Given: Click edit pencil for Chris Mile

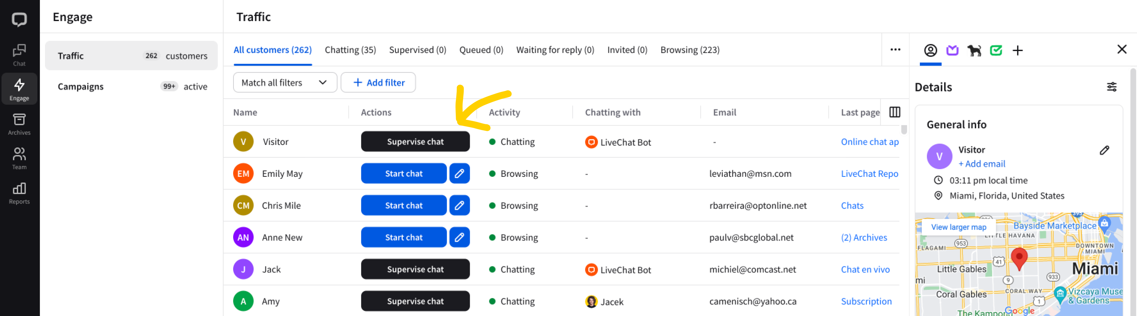Looking at the screenshot, I should pos(459,205).
